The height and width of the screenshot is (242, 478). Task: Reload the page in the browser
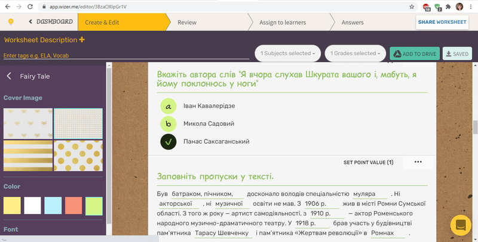(x=30, y=7)
